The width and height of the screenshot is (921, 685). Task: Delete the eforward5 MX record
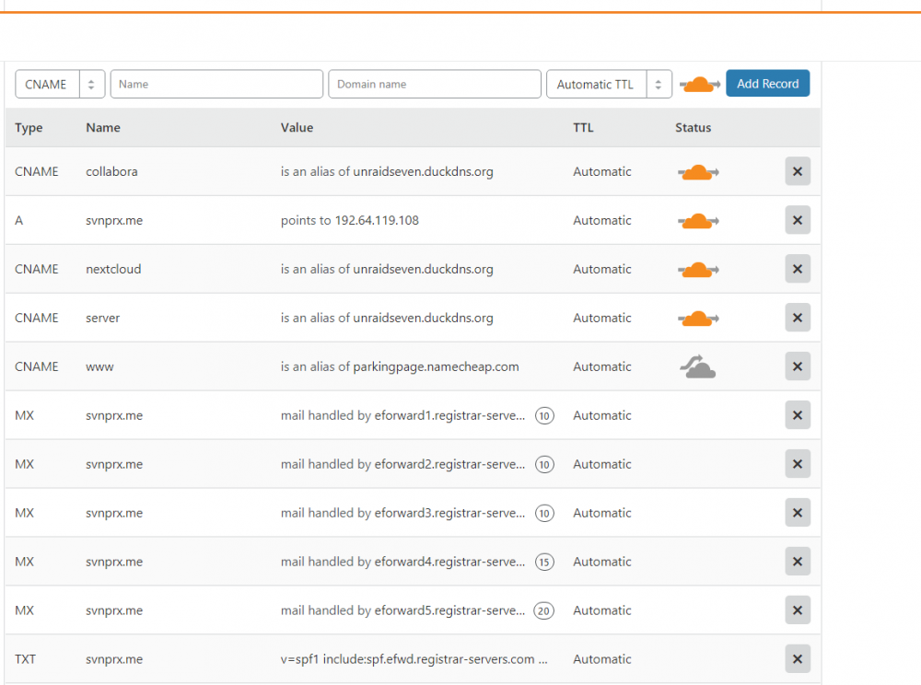click(x=798, y=610)
